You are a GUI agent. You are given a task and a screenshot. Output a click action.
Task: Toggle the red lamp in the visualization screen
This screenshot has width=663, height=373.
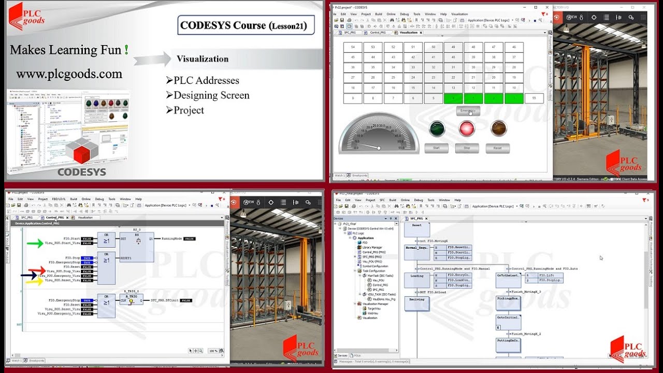(468, 129)
